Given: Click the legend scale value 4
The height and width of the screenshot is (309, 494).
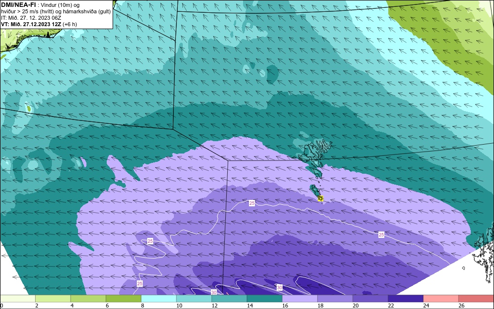Looking at the screenshot, I should 72,306.
